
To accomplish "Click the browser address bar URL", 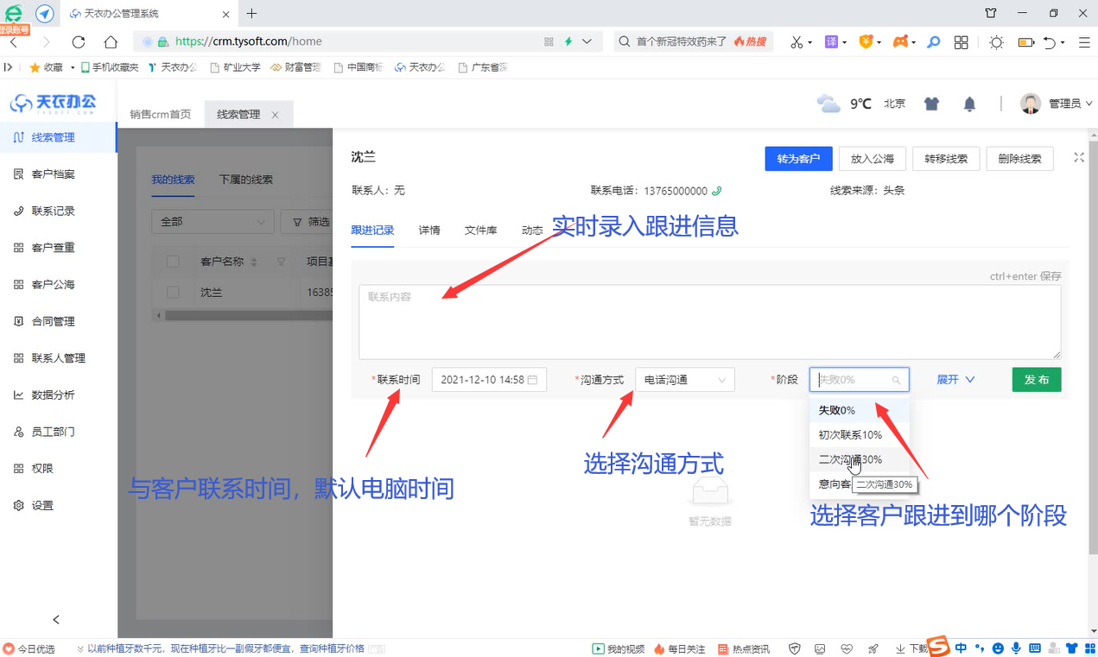I will point(249,41).
